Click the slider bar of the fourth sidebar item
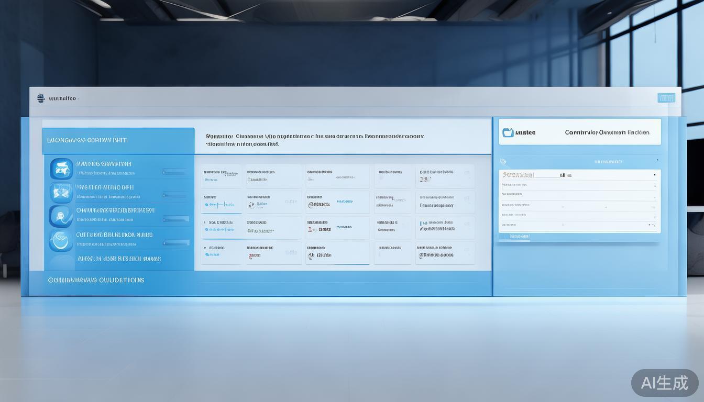 coord(175,243)
